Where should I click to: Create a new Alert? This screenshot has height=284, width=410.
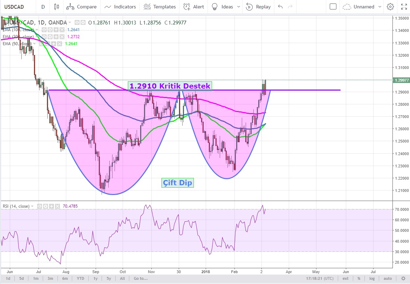194,7
